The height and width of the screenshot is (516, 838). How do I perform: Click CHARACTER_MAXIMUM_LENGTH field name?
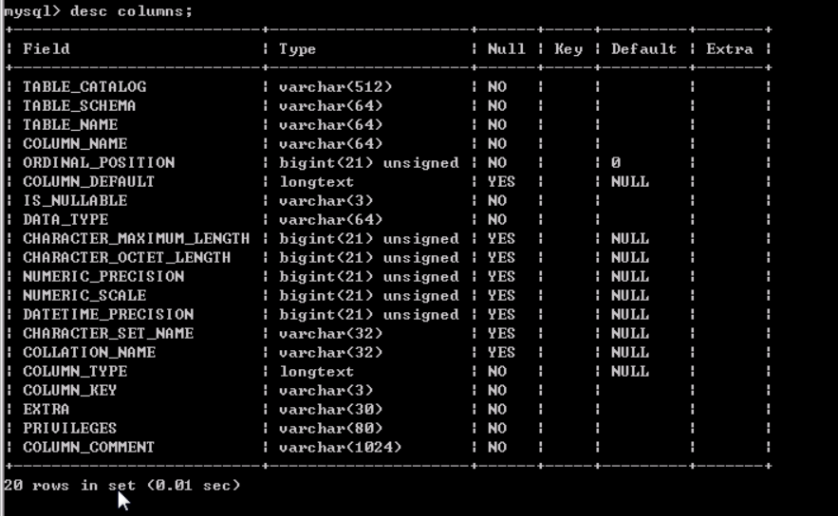click(137, 239)
